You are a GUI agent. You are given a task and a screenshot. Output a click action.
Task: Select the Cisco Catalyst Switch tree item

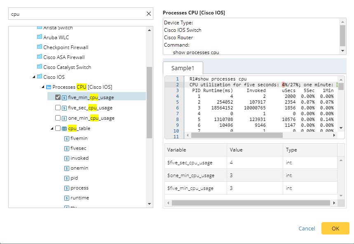point(67,67)
